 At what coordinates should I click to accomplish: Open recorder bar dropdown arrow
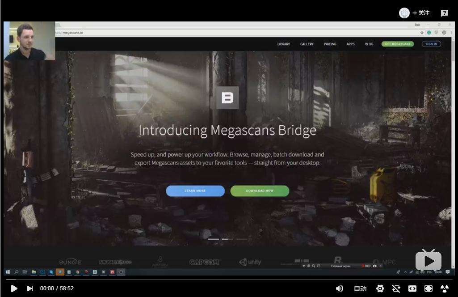point(304,266)
